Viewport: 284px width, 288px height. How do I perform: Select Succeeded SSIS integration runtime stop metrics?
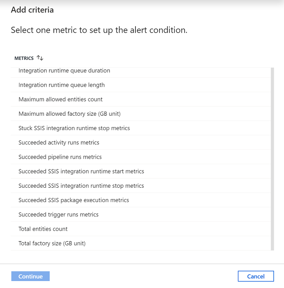point(81,186)
